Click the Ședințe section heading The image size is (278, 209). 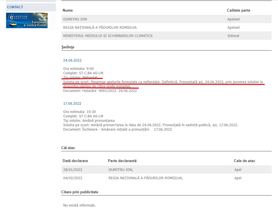pos(68,47)
